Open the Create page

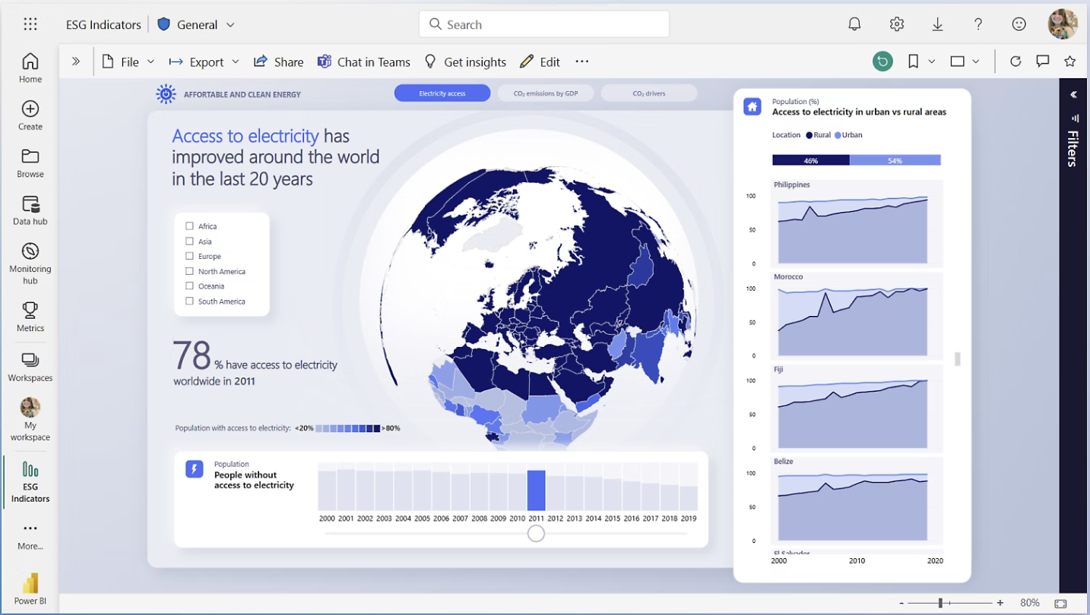tap(30, 115)
